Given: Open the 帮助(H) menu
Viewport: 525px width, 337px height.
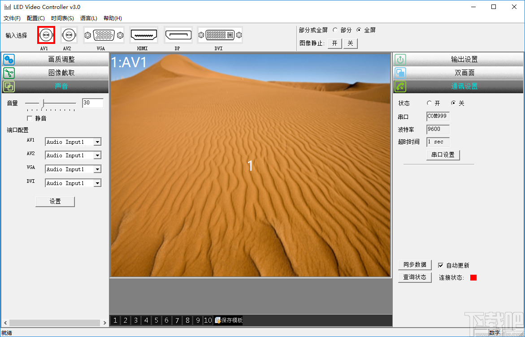Looking at the screenshot, I should pyautogui.click(x=113, y=18).
